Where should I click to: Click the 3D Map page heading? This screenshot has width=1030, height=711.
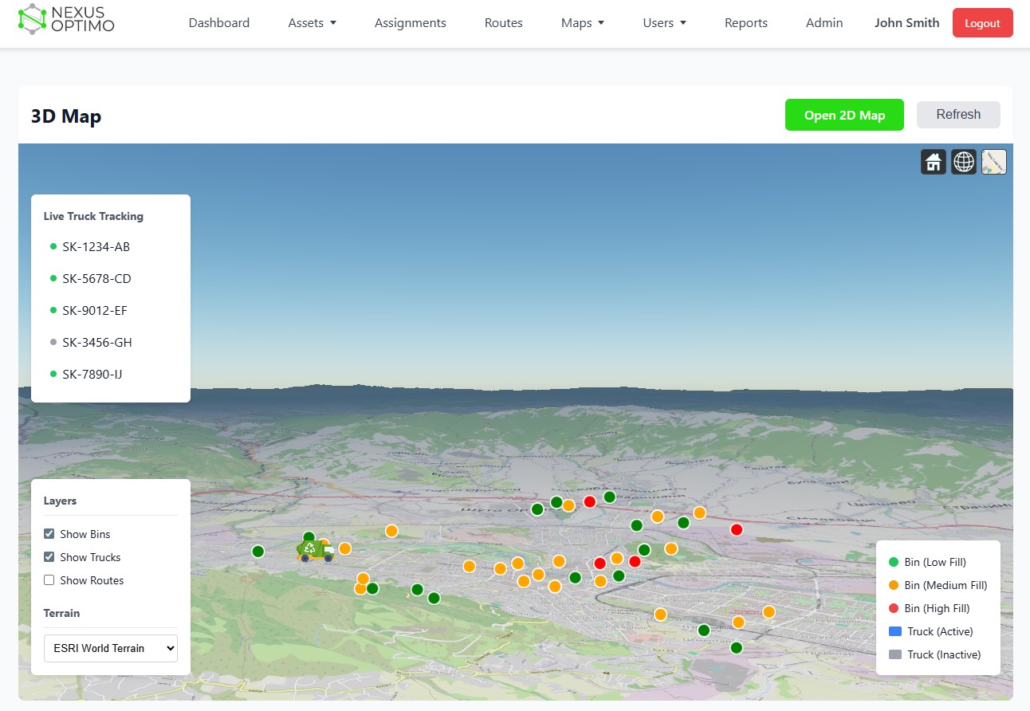[x=66, y=116]
